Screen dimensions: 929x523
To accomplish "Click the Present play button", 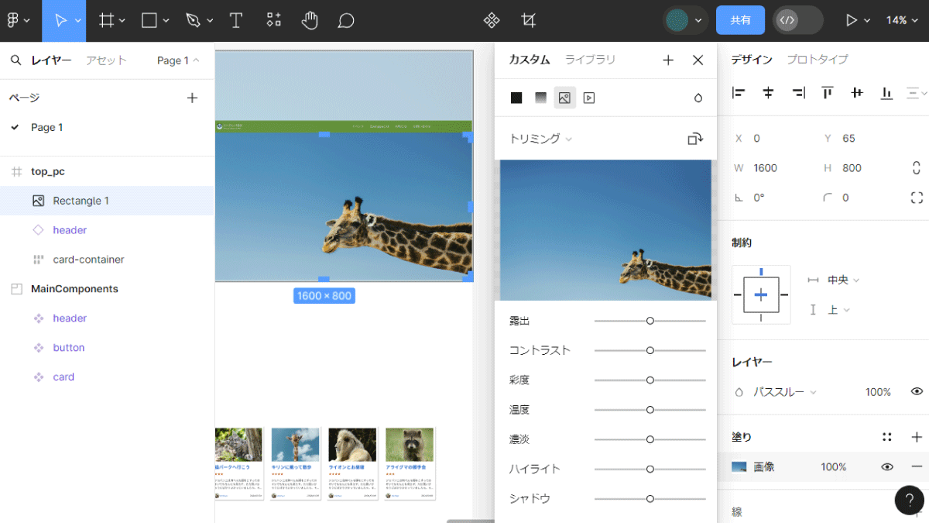I will 852,21.
